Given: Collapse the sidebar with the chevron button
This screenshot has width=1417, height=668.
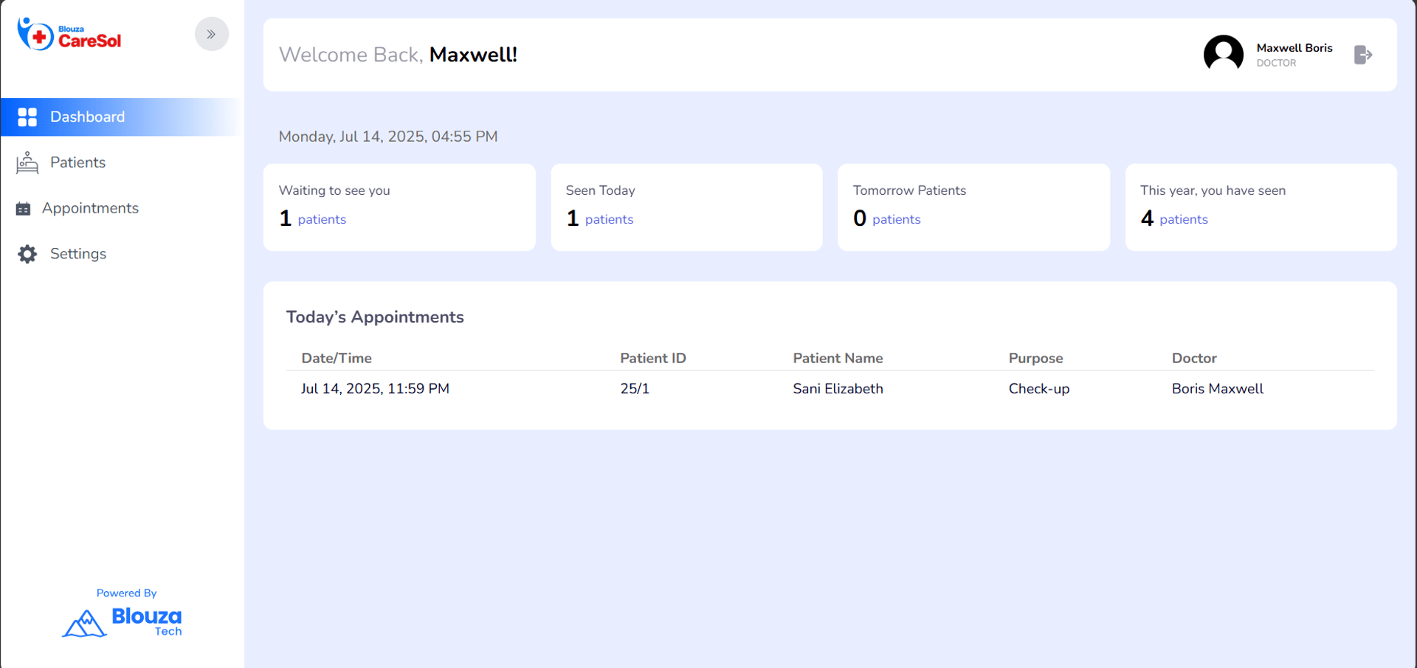Looking at the screenshot, I should point(211,34).
